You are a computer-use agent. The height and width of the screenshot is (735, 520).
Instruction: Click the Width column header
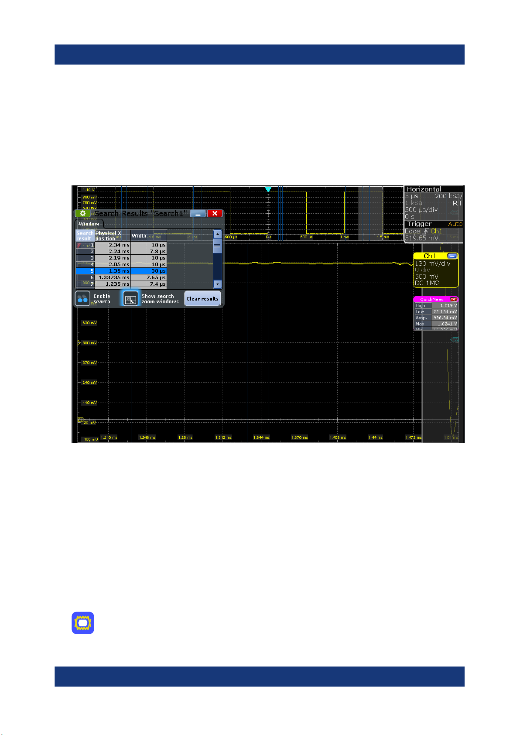point(149,236)
